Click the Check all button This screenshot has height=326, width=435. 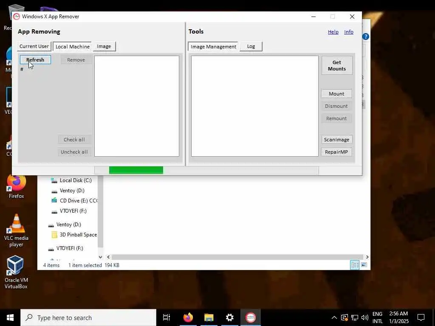click(74, 139)
